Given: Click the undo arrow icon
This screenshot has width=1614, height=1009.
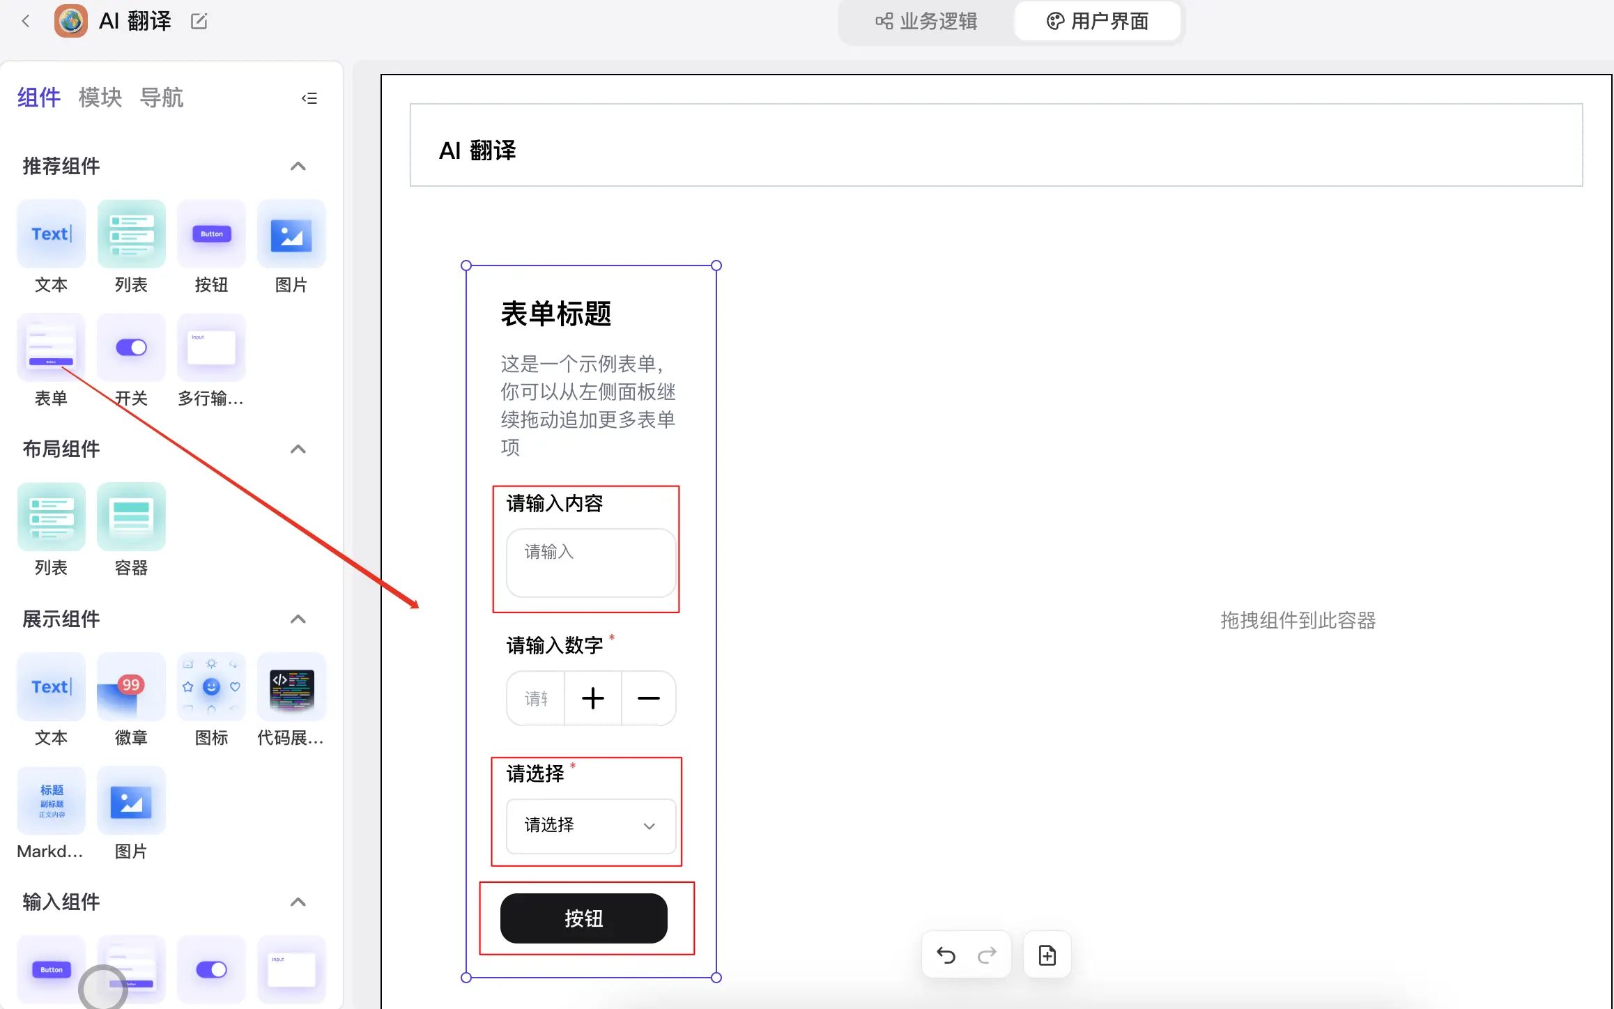Looking at the screenshot, I should [x=946, y=955].
